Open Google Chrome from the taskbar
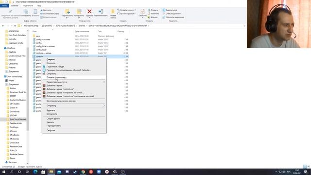Viewport: 311px width, 175px height. 83,172
